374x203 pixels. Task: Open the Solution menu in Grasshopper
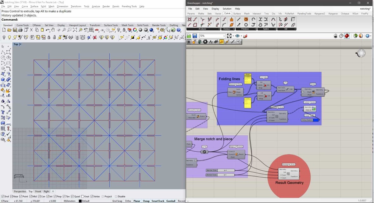(227, 9)
